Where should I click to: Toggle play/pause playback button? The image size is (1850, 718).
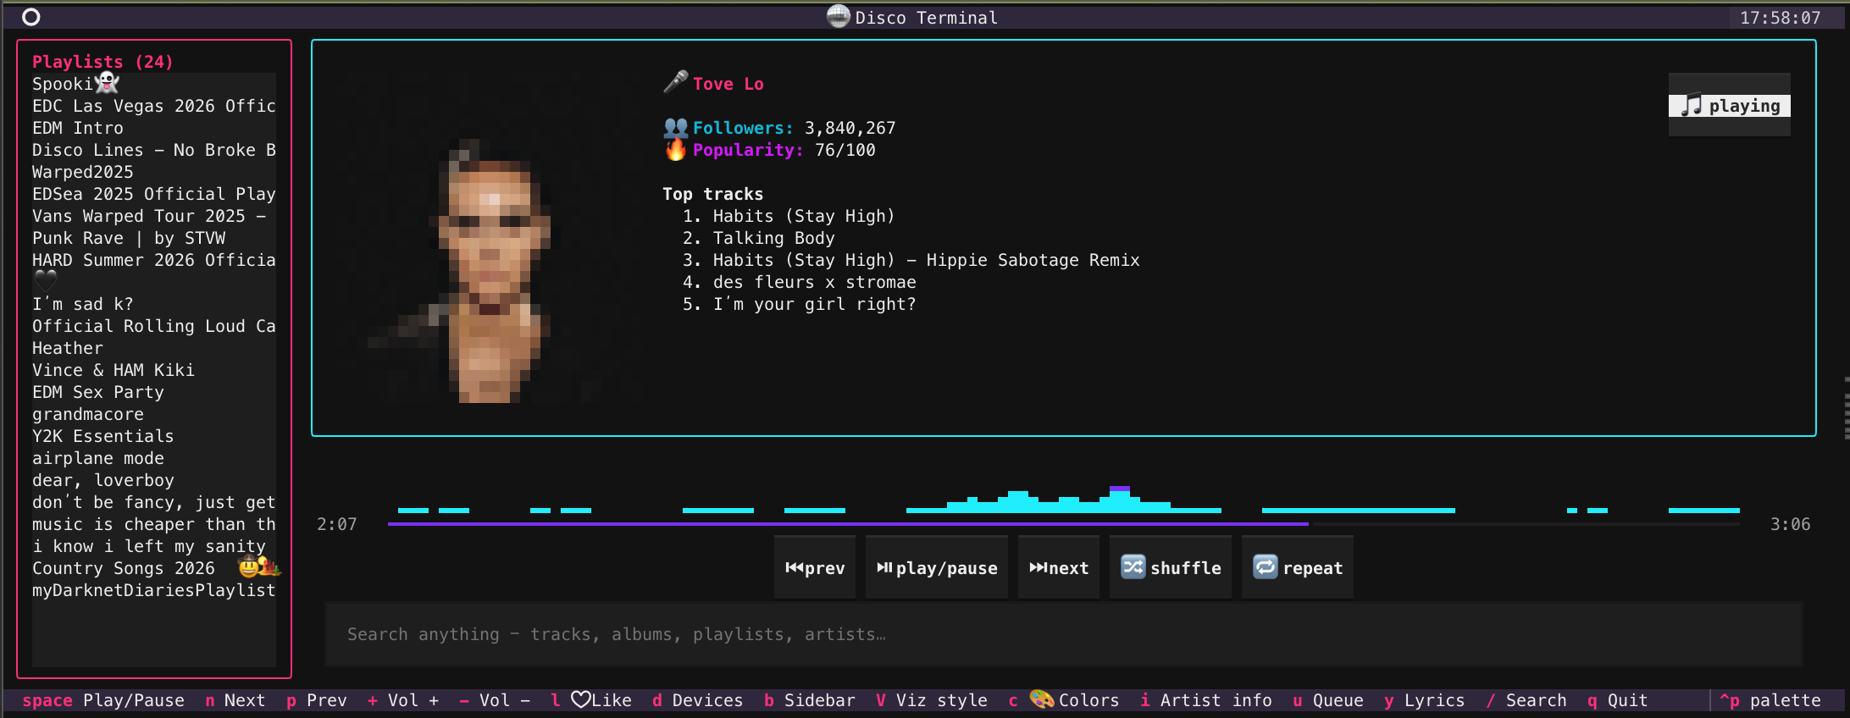[937, 568]
